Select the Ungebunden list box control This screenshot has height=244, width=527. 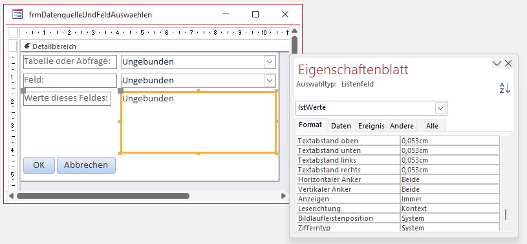click(199, 122)
